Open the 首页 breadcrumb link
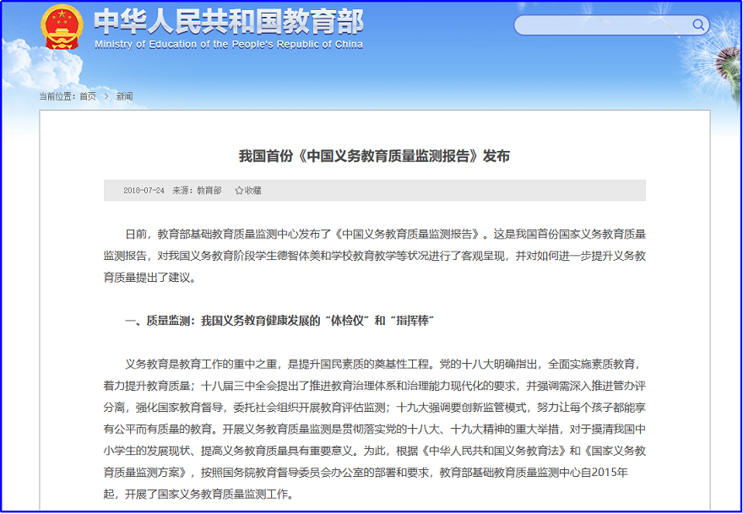743x514 pixels. [86, 95]
